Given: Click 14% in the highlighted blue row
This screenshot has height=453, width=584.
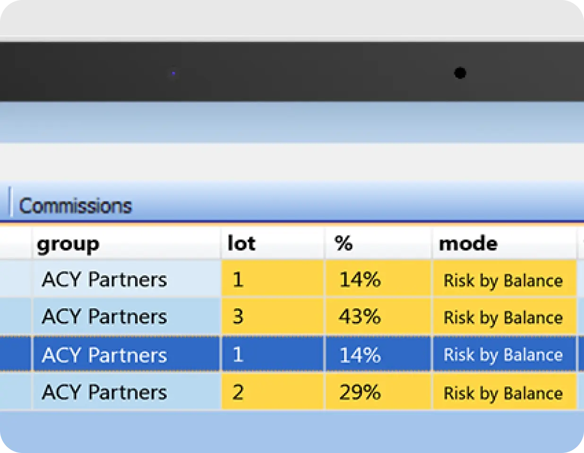Looking at the screenshot, I should [x=360, y=355].
